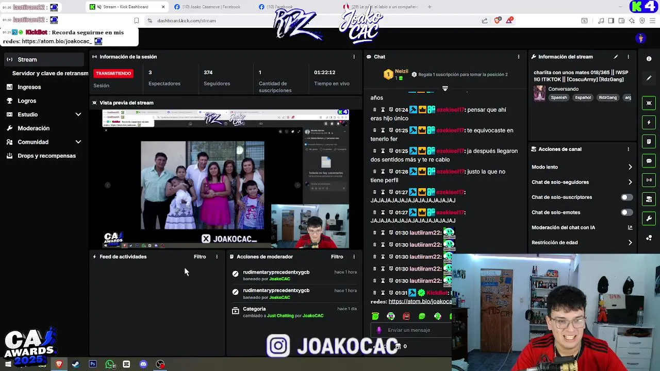Toggle the channel actions widget icon
This screenshot has height=371, width=660.
pyautogui.click(x=649, y=199)
